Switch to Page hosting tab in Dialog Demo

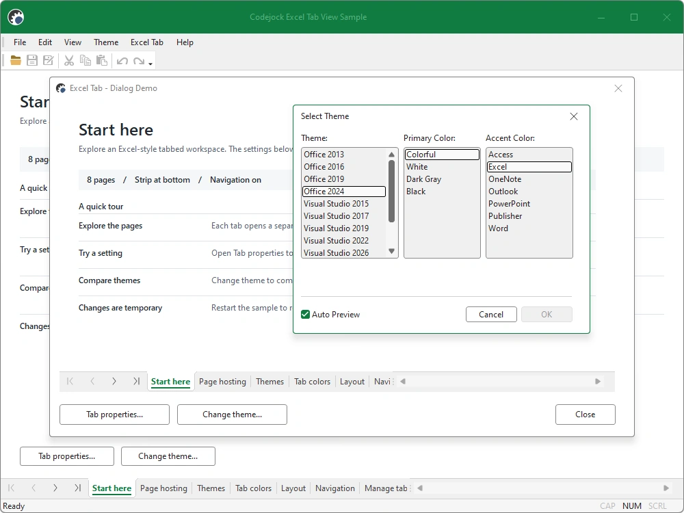222,382
